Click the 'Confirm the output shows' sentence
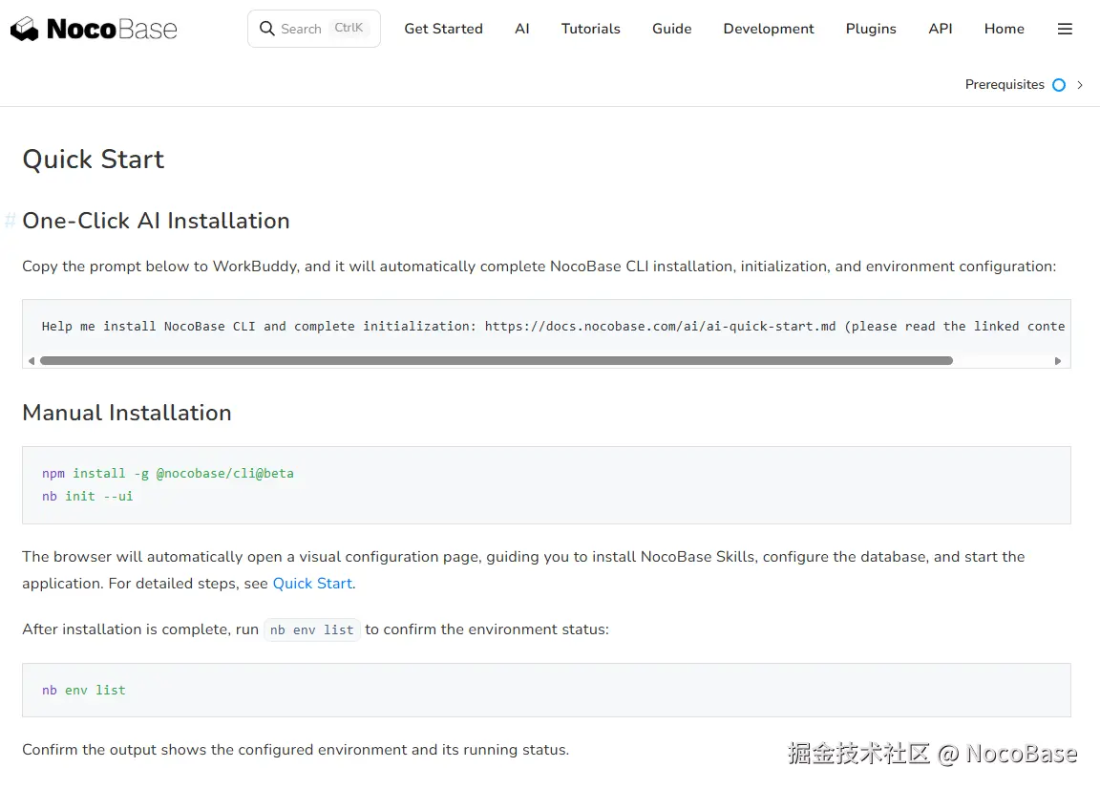This screenshot has width=1100, height=789. pos(295,750)
